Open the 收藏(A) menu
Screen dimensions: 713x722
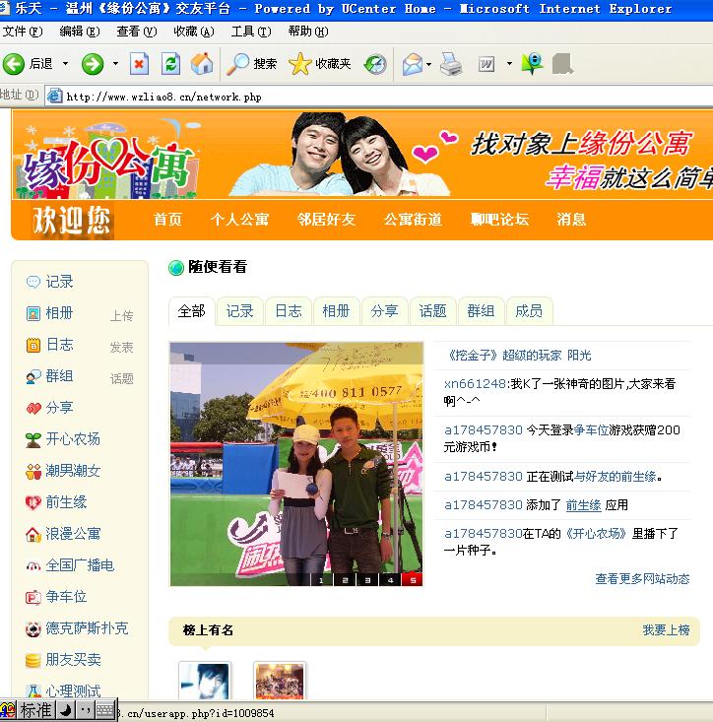tap(193, 32)
